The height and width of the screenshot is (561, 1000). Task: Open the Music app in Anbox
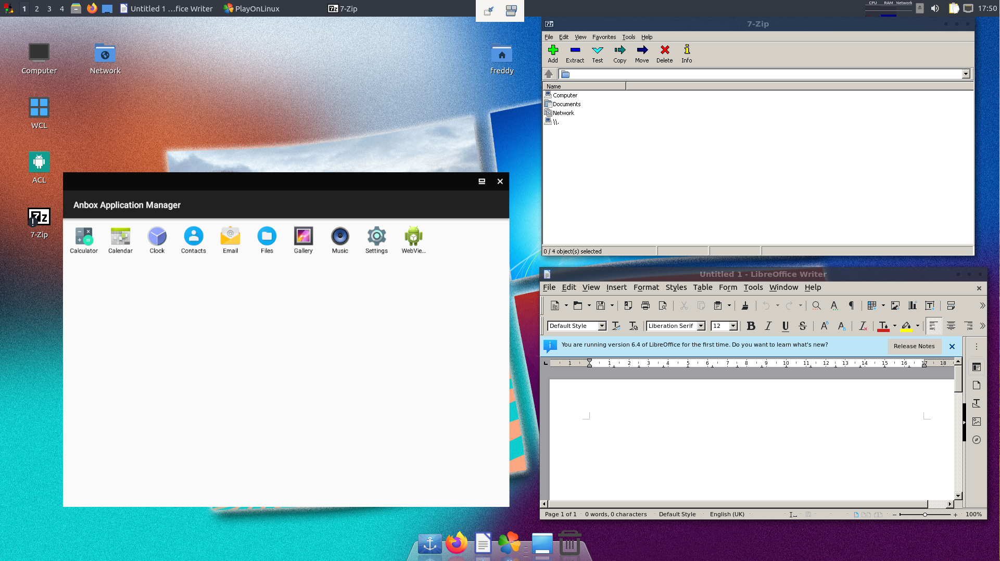(340, 237)
